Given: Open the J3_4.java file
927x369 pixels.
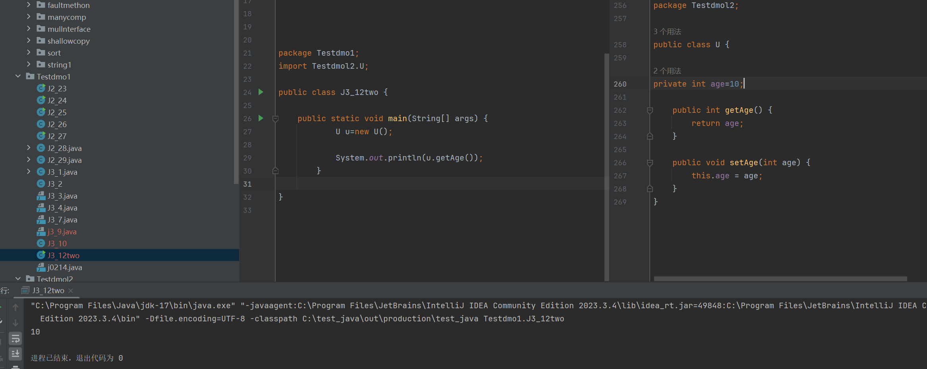Looking at the screenshot, I should tap(62, 208).
